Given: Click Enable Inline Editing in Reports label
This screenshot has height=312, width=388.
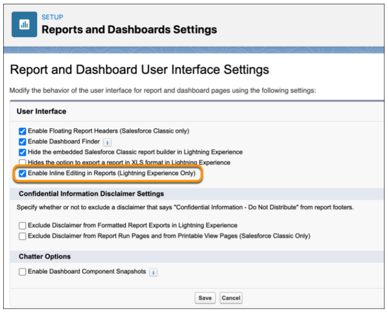Looking at the screenshot, I should (112, 173).
